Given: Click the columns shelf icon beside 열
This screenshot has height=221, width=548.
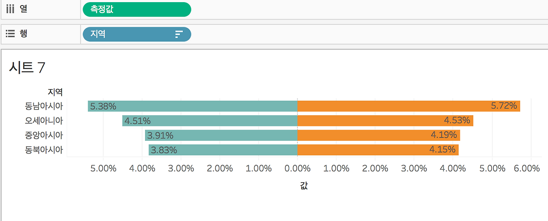Looking at the screenshot, I should (10, 9).
